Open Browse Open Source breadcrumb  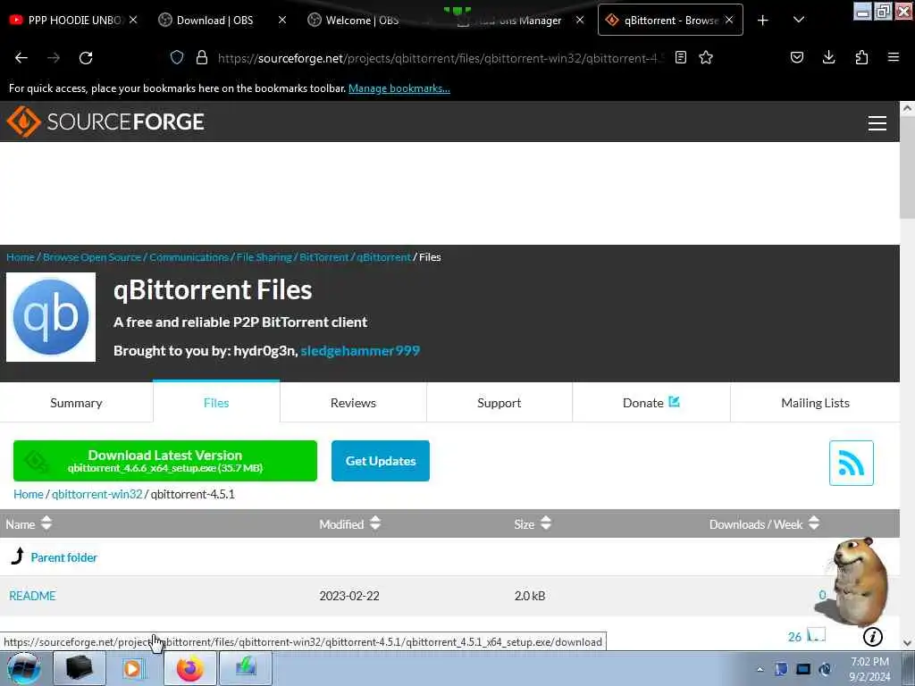(92, 257)
